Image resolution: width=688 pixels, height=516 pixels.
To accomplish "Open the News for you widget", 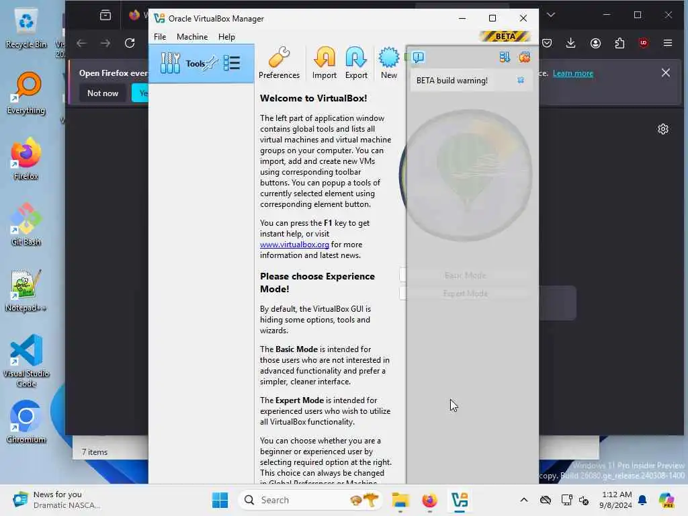I will click(57, 500).
